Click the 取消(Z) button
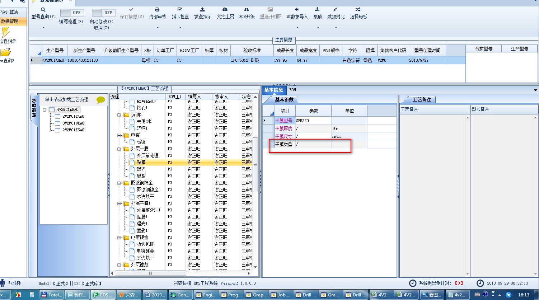 click(x=102, y=28)
